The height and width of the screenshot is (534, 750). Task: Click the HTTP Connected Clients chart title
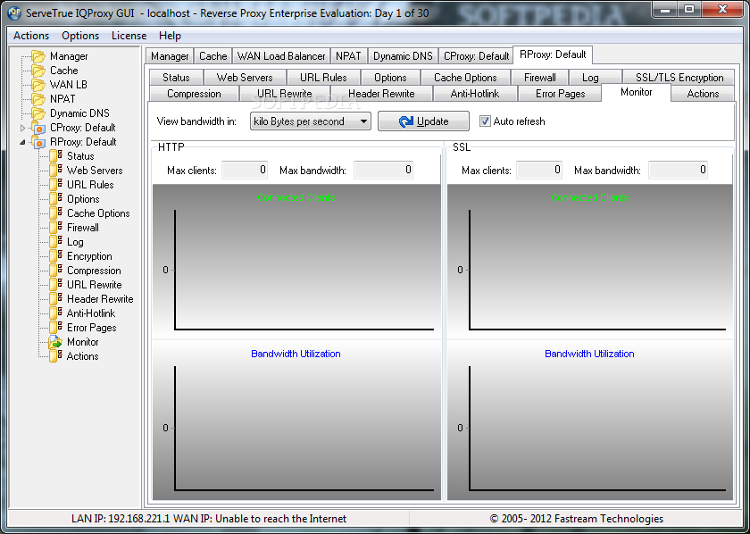click(296, 197)
